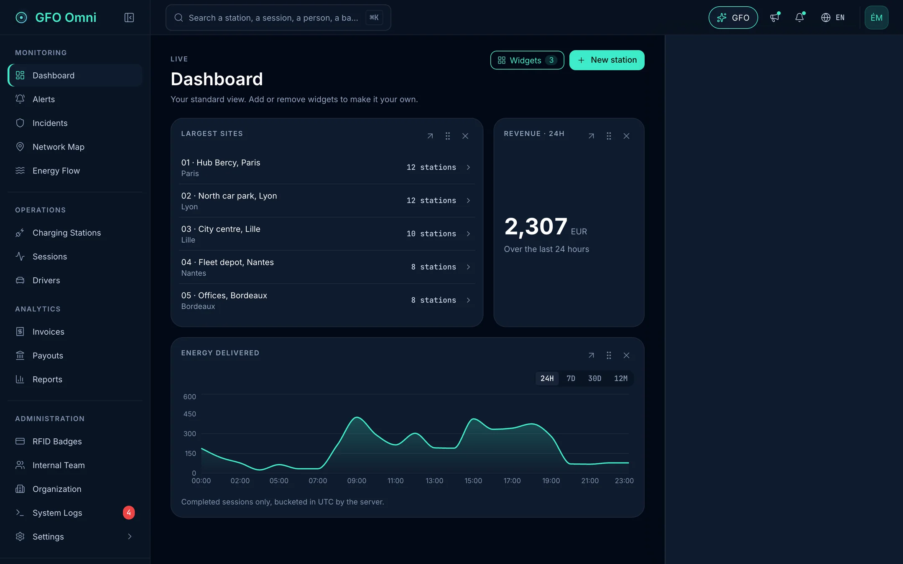The height and width of the screenshot is (564, 903).
Task: Click the 09:00 peak on the energy chart
Action: point(357,417)
